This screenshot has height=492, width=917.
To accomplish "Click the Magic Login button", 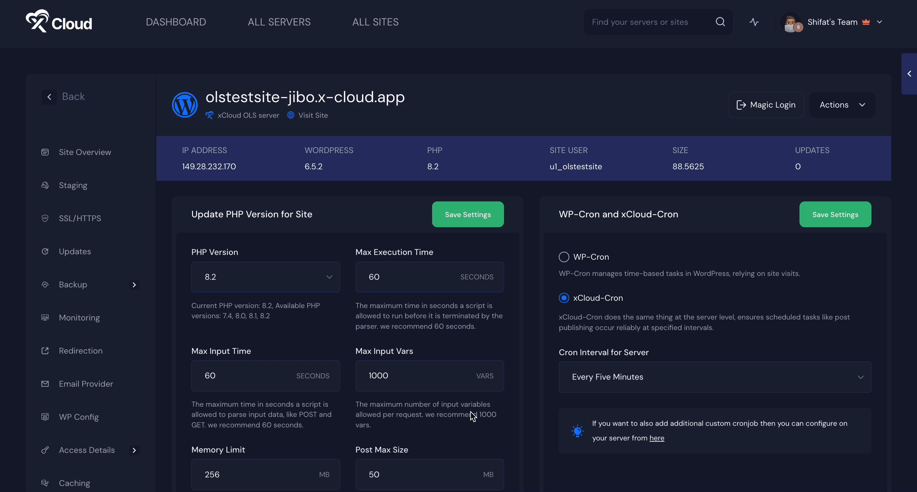I will click(x=766, y=105).
